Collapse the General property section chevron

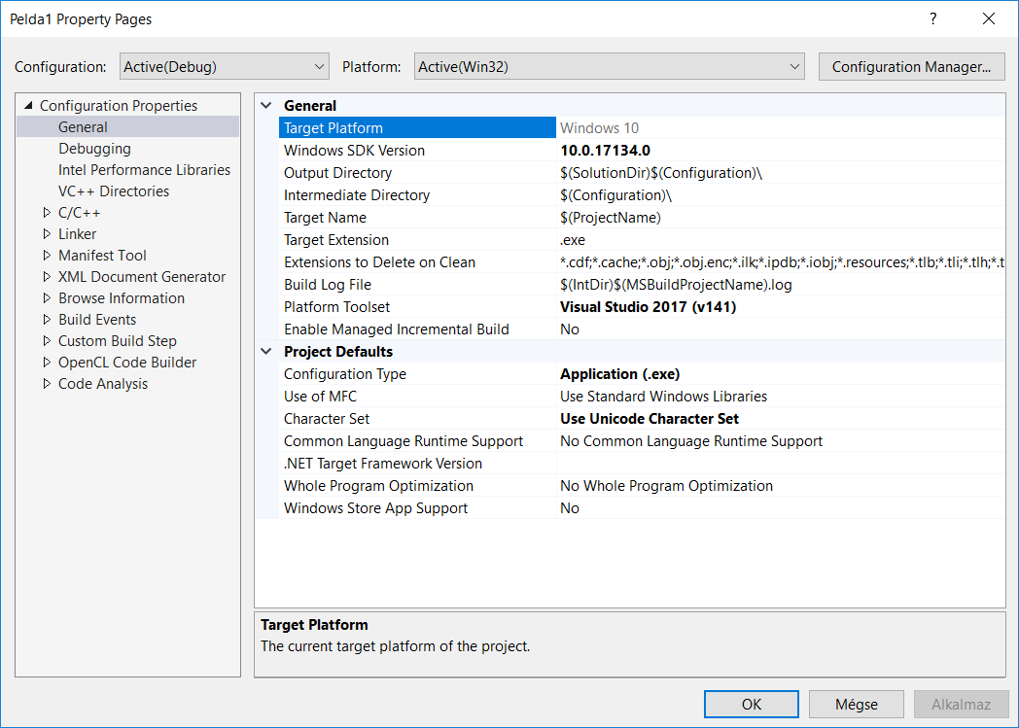pos(267,106)
